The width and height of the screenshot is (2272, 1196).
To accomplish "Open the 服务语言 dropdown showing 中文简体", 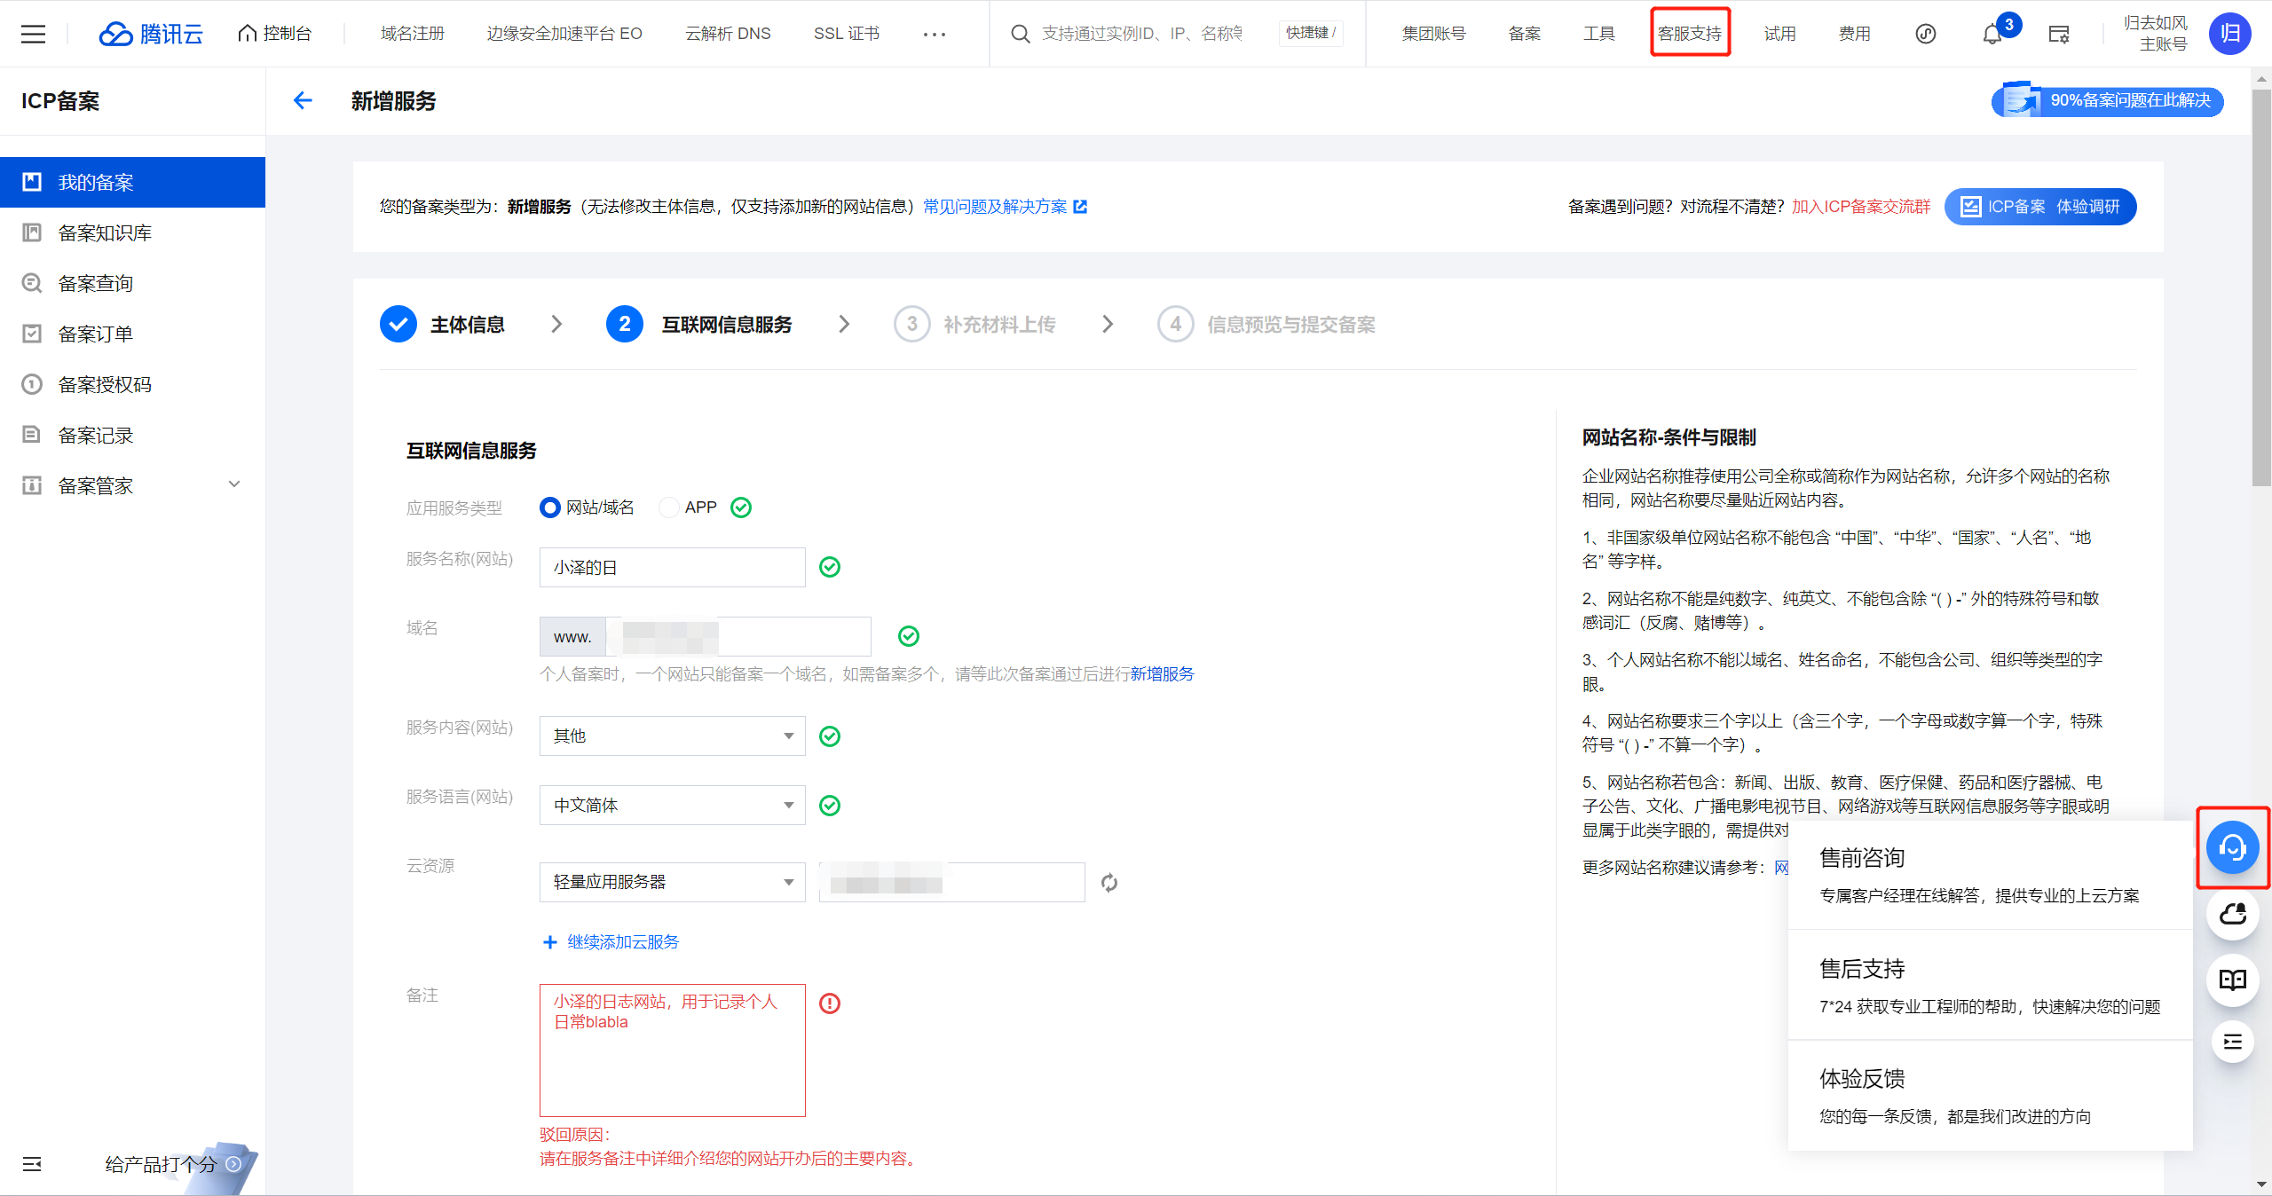I will [672, 805].
